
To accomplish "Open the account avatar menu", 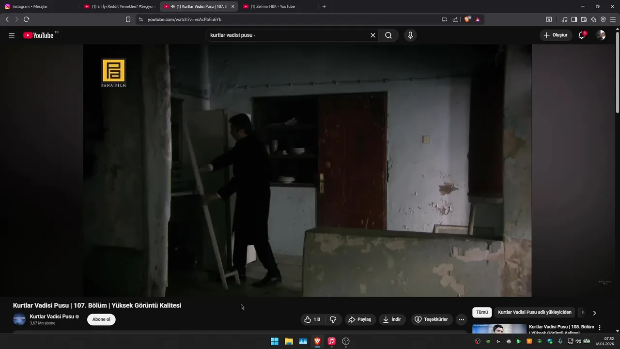I will pyautogui.click(x=601, y=35).
